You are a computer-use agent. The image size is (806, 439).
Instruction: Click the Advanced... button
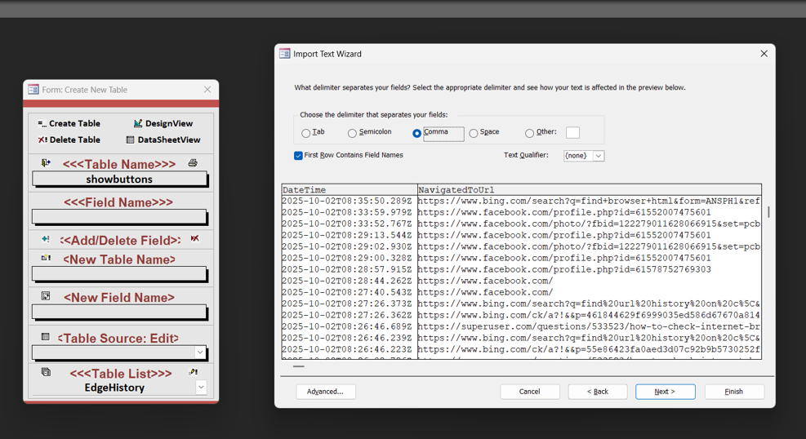point(325,391)
